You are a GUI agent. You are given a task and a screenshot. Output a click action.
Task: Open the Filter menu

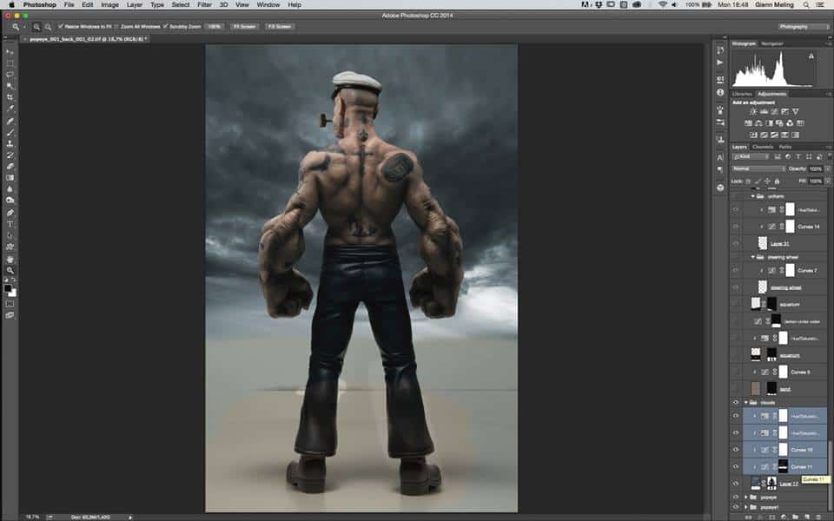(204, 5)
